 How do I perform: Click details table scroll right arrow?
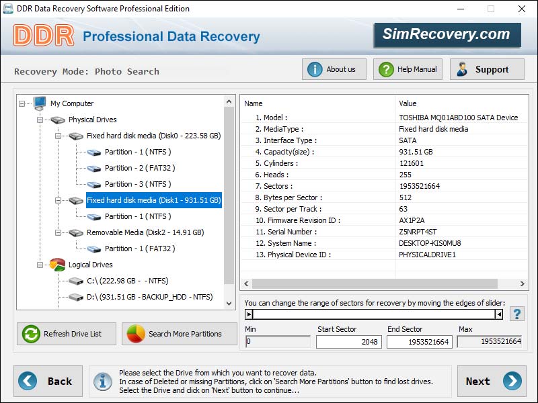pos(523,283)
